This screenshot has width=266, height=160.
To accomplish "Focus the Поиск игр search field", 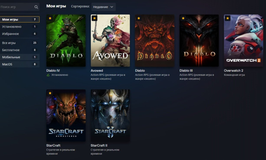I will point(17,7).
